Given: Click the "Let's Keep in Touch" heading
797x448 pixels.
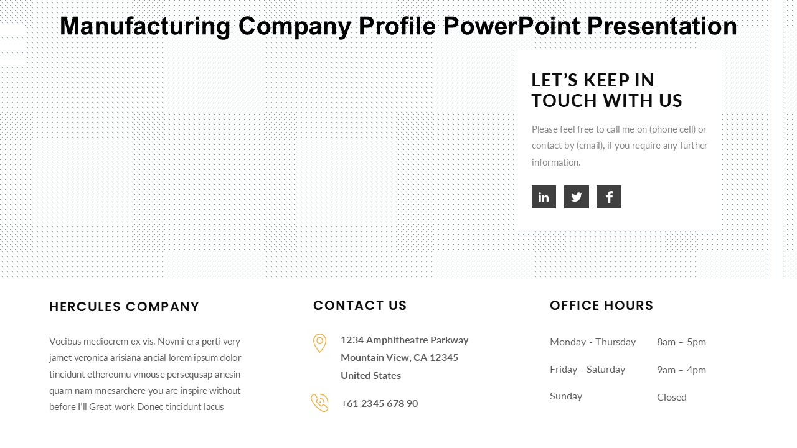Looking at the screenshot, I should point(606,90).
